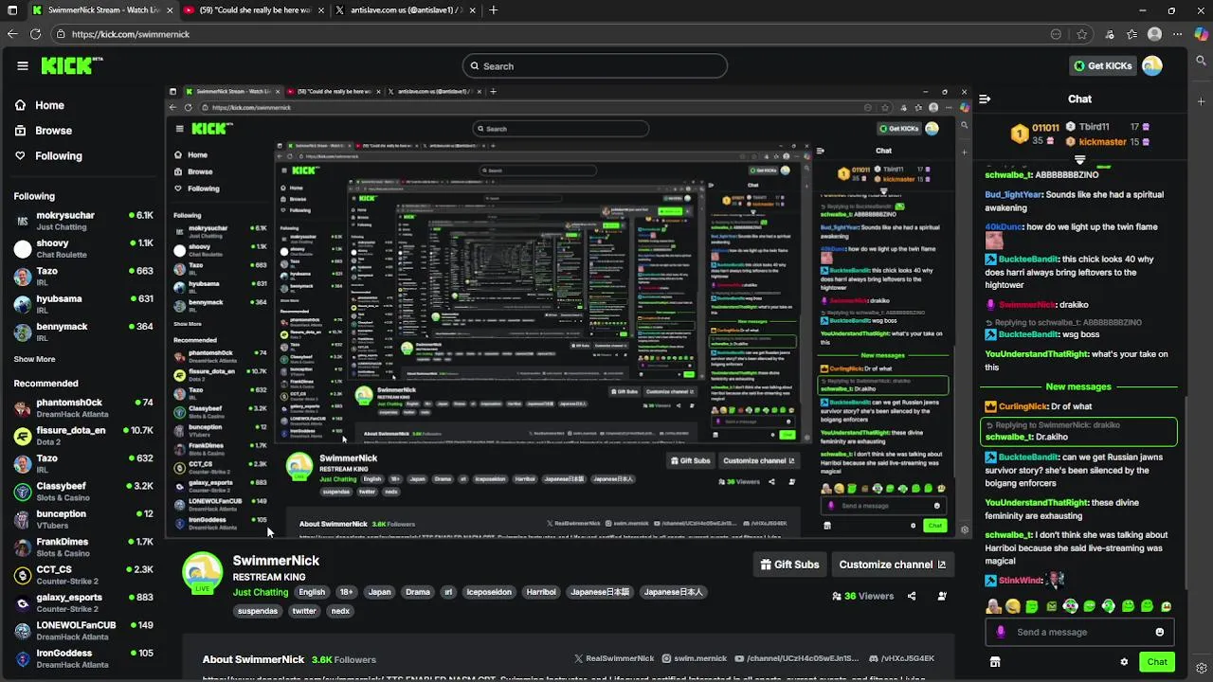1213x682 pixels.
Task: Click the Send a message chat box
Action: point(1078,632)
